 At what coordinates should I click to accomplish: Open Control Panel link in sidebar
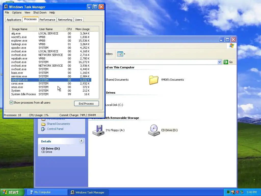[x=55, y=129]
